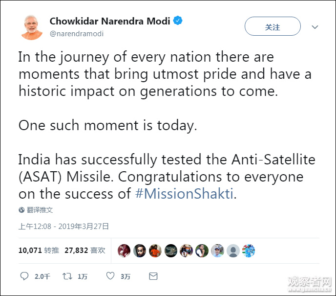The height and width of the screenshot is (296, 336).
Task: View the 27,832 喜欢 likes list
Action: 84,250
